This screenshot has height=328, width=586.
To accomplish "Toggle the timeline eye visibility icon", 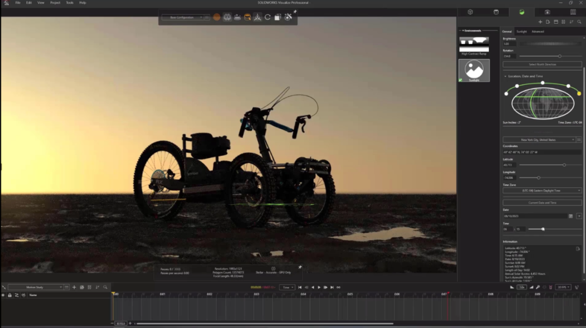I will click(3, 295).
